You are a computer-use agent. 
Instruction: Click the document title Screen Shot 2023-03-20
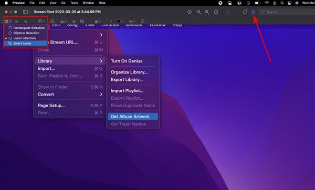click(x=67, y=12)
